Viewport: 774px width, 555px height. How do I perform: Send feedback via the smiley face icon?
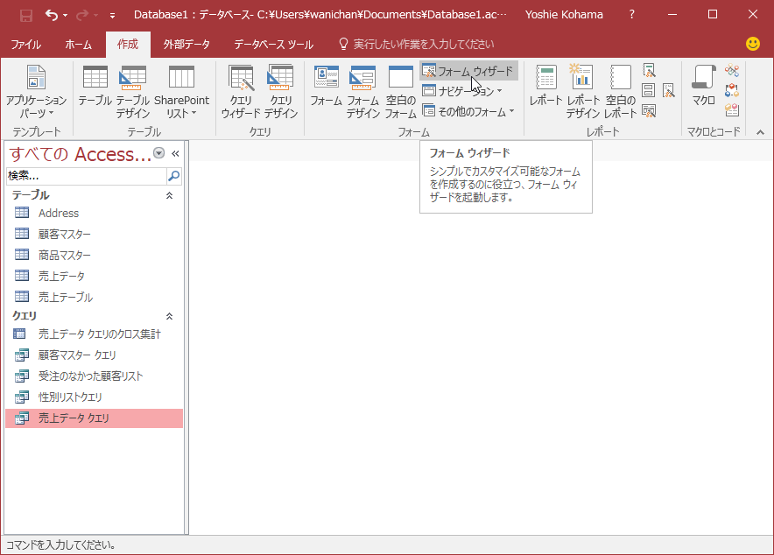[x=753, y=44]
